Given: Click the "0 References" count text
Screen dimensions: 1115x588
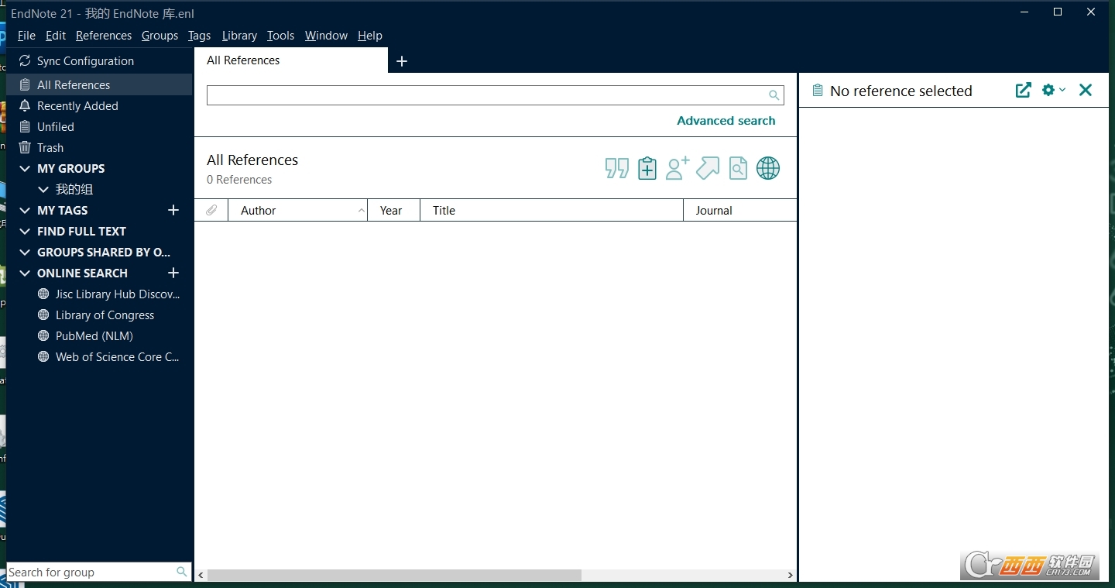Looking at the screenshot, I should click(239, 180).
